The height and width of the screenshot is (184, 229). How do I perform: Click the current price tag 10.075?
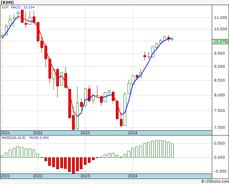coord(220,41)
